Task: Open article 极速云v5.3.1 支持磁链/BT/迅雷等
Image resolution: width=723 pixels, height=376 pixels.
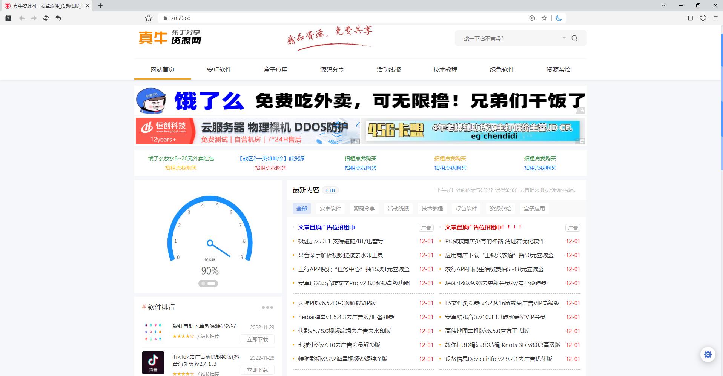Action: [x=341, y=241]
